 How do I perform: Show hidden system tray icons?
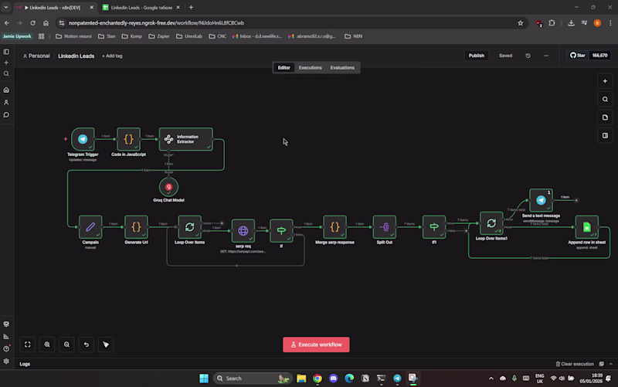[x=491, y=379]
